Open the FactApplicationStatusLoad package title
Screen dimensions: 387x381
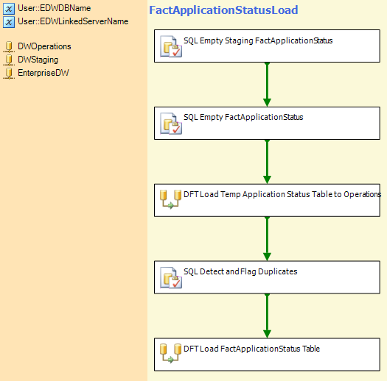(223, 10)
